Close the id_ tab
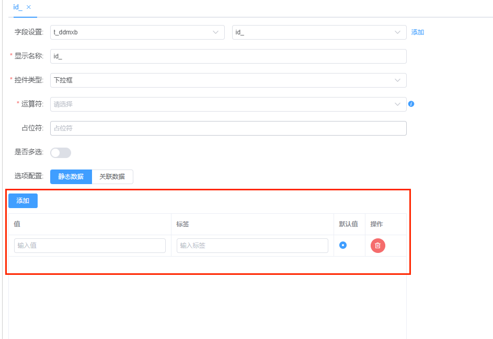 coord(29,7)
